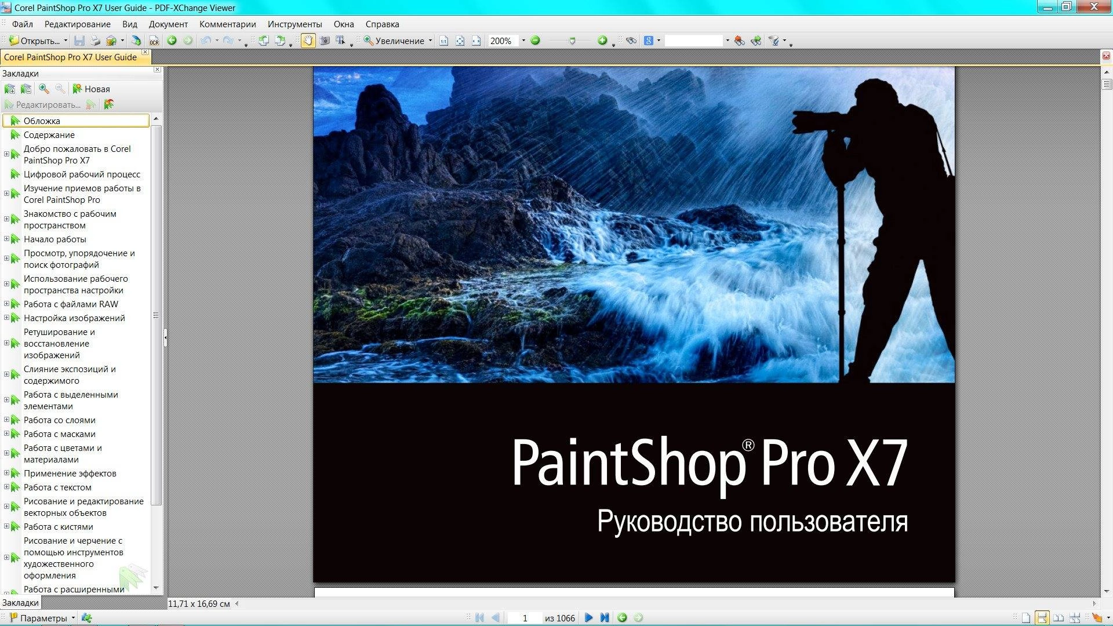Open the Цифровой рабочий процесс bookmark
This screenshot has height=626, width=1113.
[82, 174]
